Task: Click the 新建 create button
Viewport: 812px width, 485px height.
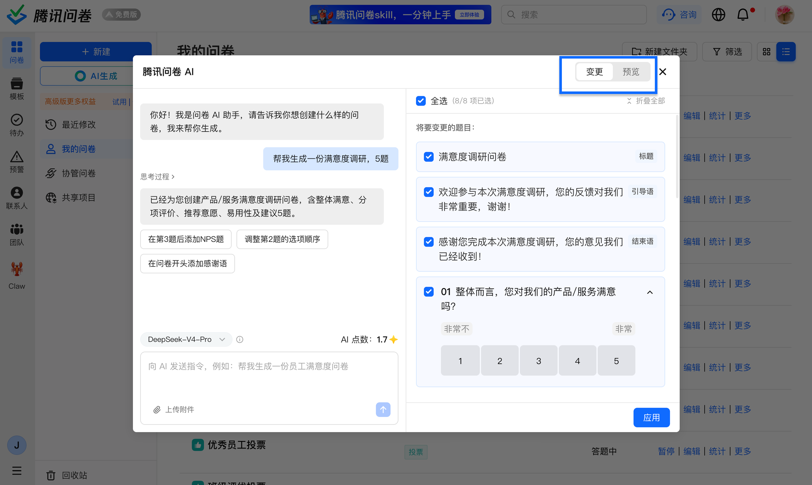Action: click(96, 52)
